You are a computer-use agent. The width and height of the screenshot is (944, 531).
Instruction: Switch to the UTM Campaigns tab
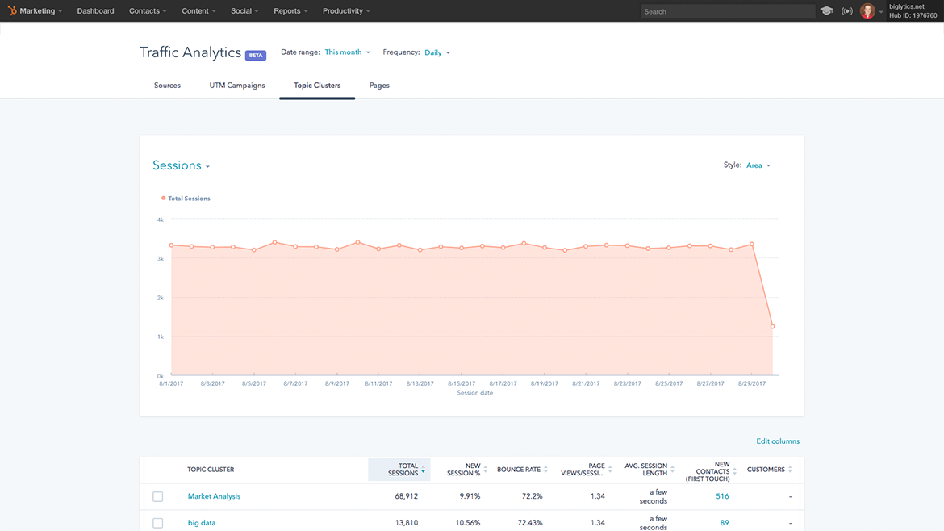(237, 86)
